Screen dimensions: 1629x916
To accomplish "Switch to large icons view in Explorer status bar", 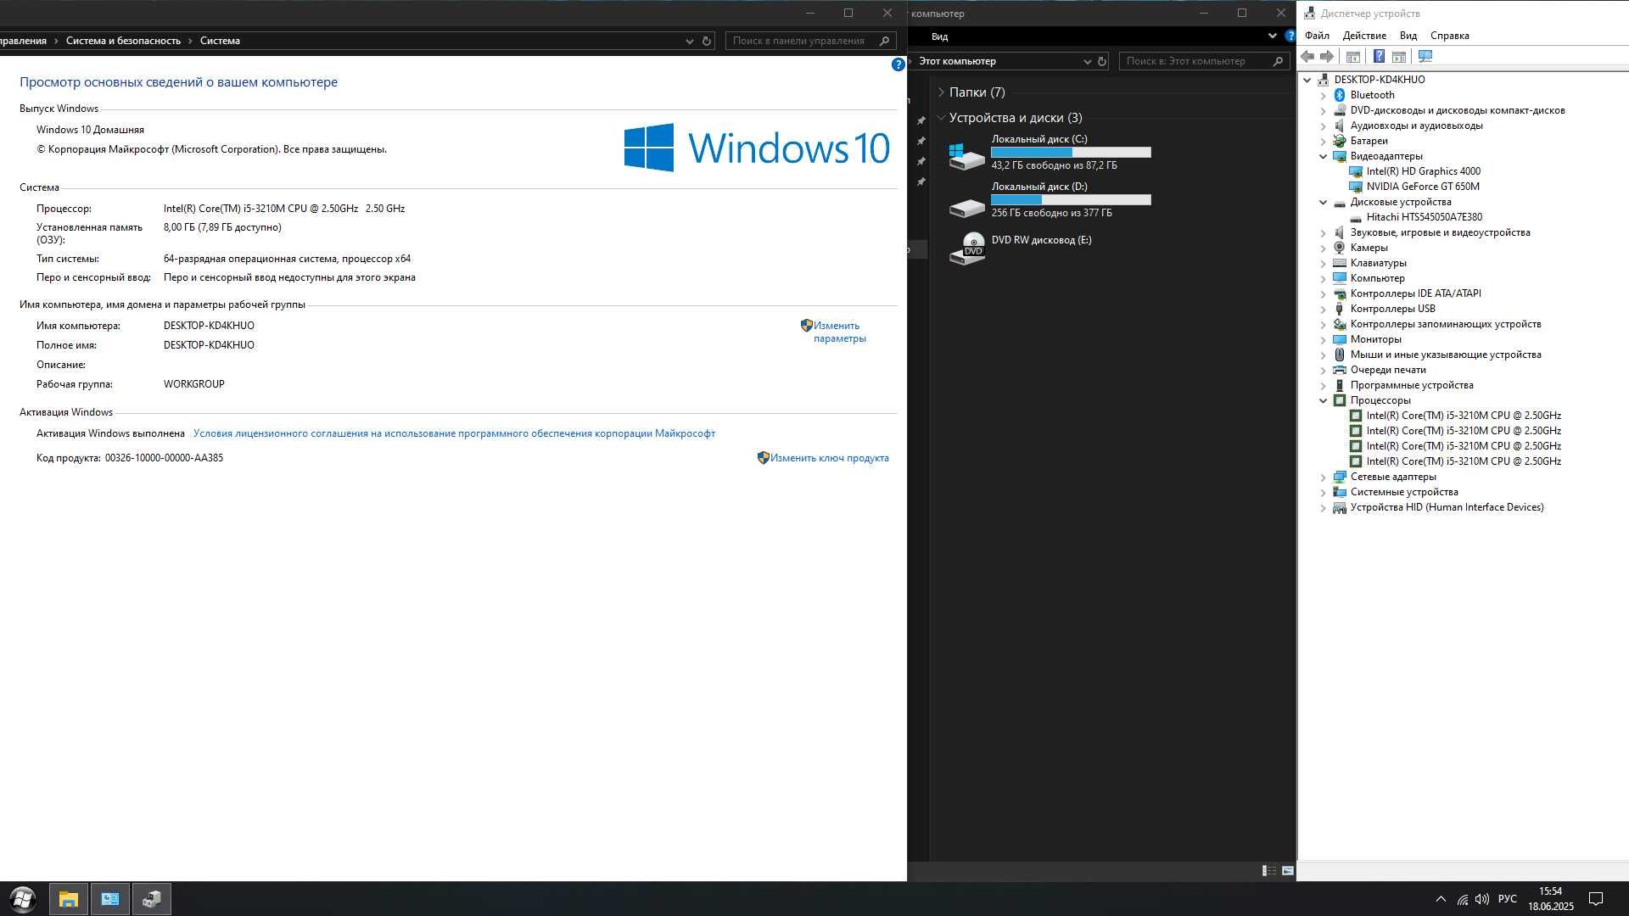I will [1287, 870].
